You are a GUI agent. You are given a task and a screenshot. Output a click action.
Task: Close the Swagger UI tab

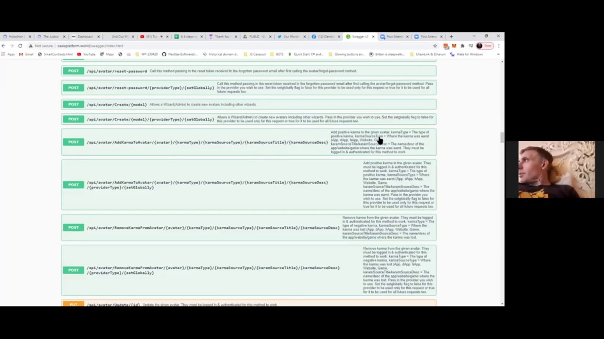tap(373, 36)
